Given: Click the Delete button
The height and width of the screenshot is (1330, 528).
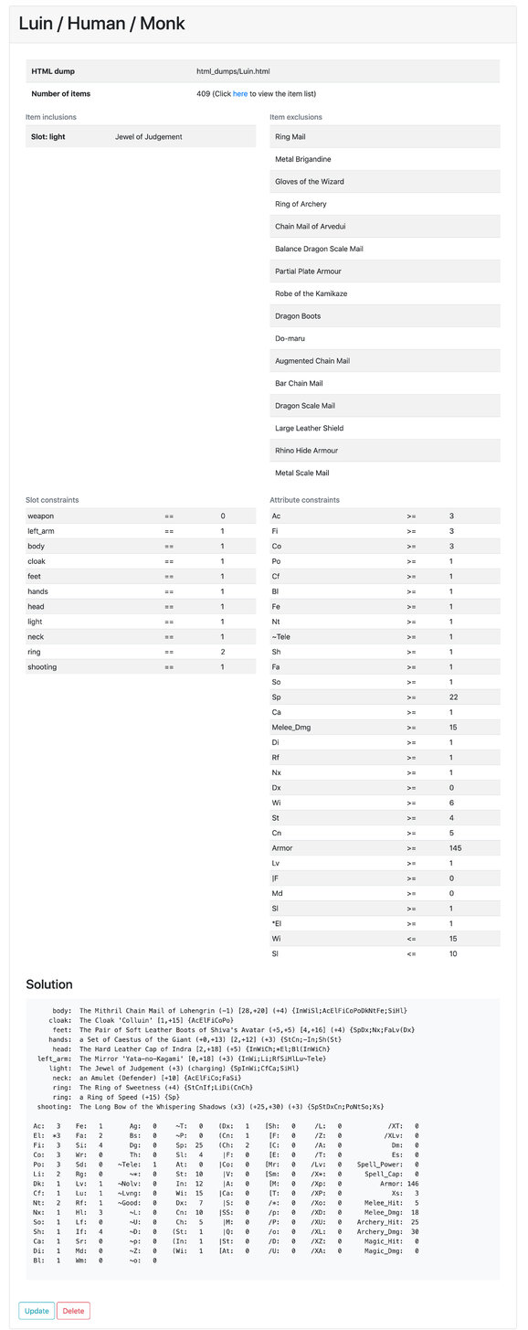Looking at the screenshot, I should click(73, 1310).
